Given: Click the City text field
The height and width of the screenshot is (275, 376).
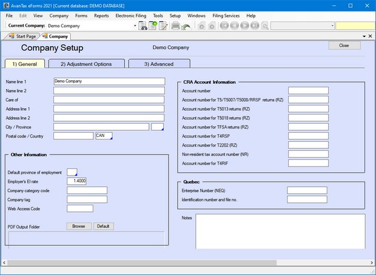Looking at the screenshot, I should click(101, 127).
